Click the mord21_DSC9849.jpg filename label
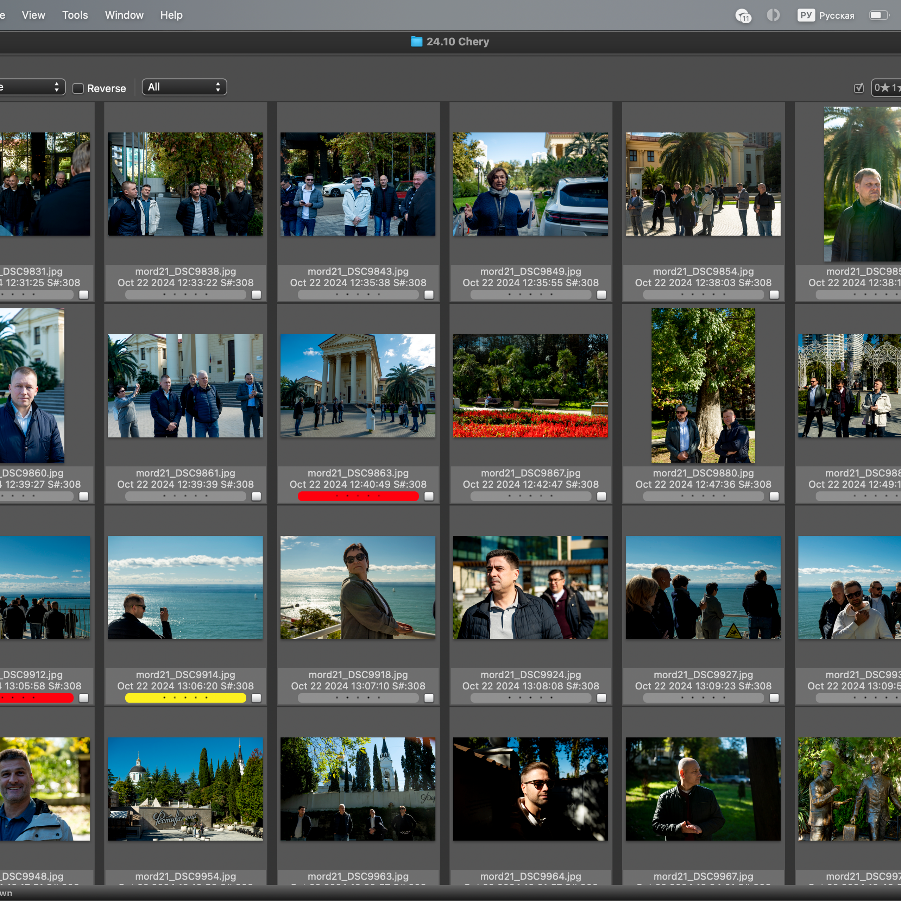The image size is (901, 901). (x=531, y=271)
